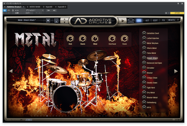The width and height of the screenshot is (187, 126).
Task: Adjust the Hihat level knob
Action: coord(95,39)
